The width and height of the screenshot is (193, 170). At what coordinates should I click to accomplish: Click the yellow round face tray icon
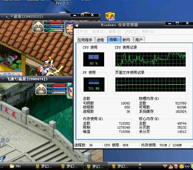181,166
